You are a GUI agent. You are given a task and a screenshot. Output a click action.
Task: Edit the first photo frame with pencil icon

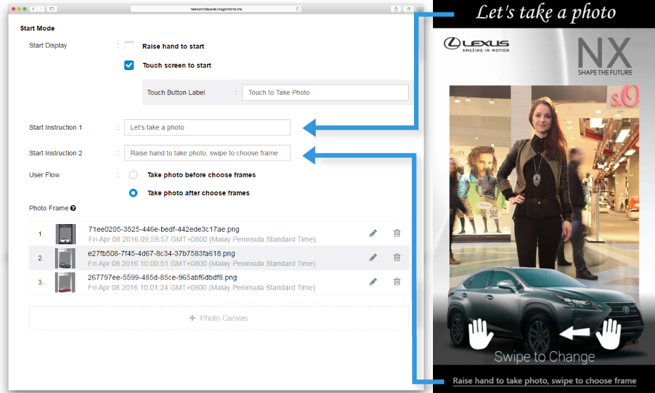(373, 233)
